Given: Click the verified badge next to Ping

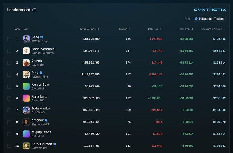Looking at the screenshot, I should (x=41, y=73).
